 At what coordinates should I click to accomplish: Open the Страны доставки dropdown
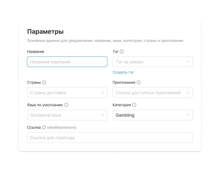[67, 93]
